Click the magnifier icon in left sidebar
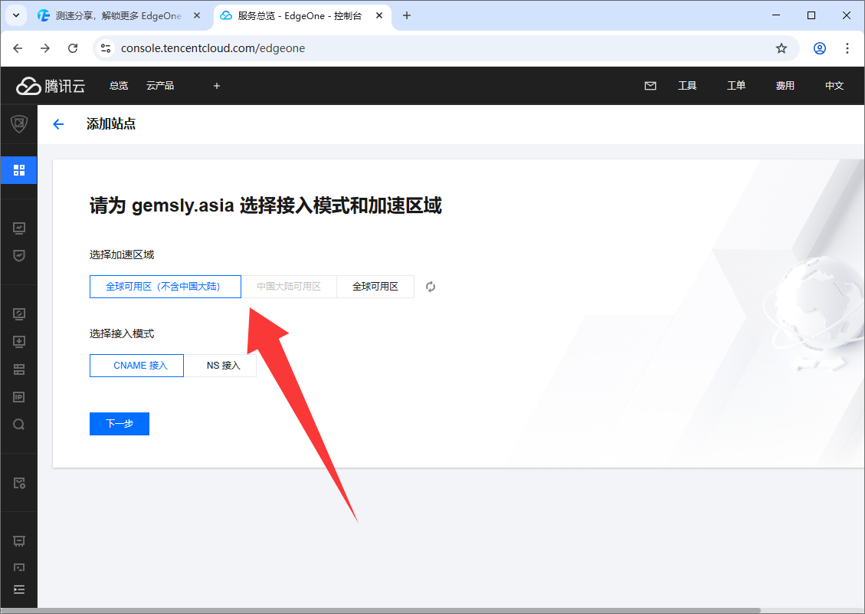Viewport: 865px width, 614px height. tap(19, 425)
